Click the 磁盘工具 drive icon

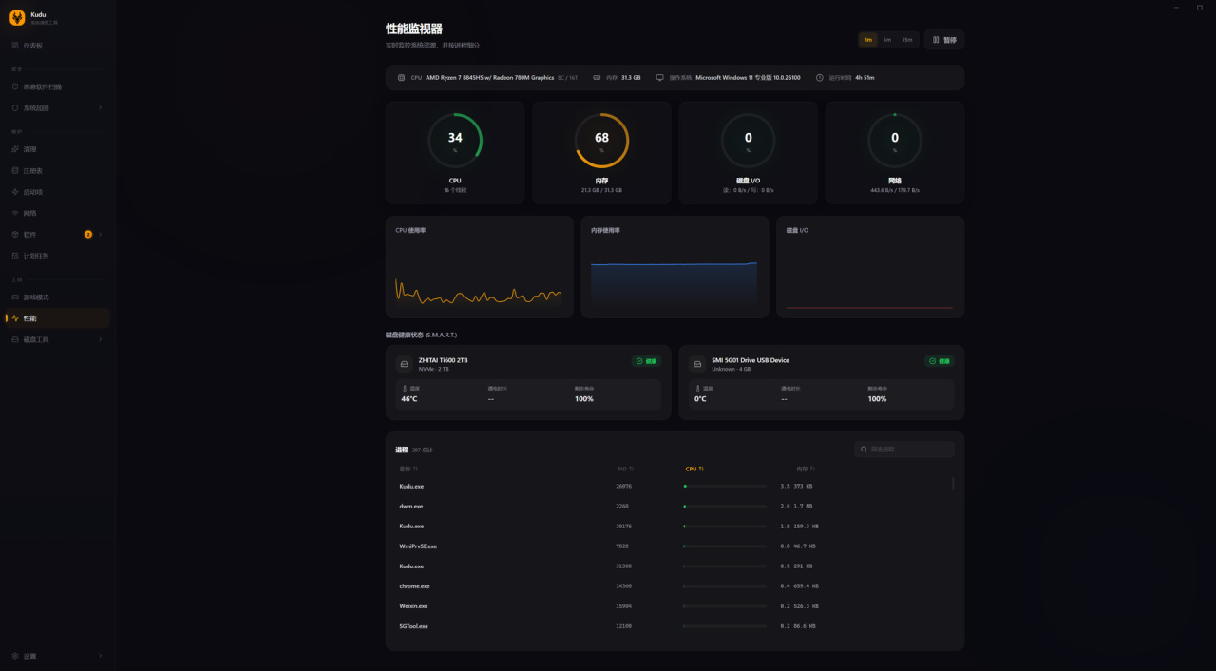(14, 339)
